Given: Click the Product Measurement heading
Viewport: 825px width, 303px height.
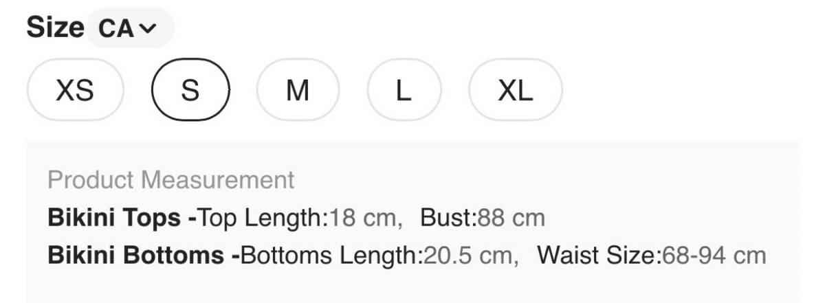Looking at the screenshot, I should (171, 180).
